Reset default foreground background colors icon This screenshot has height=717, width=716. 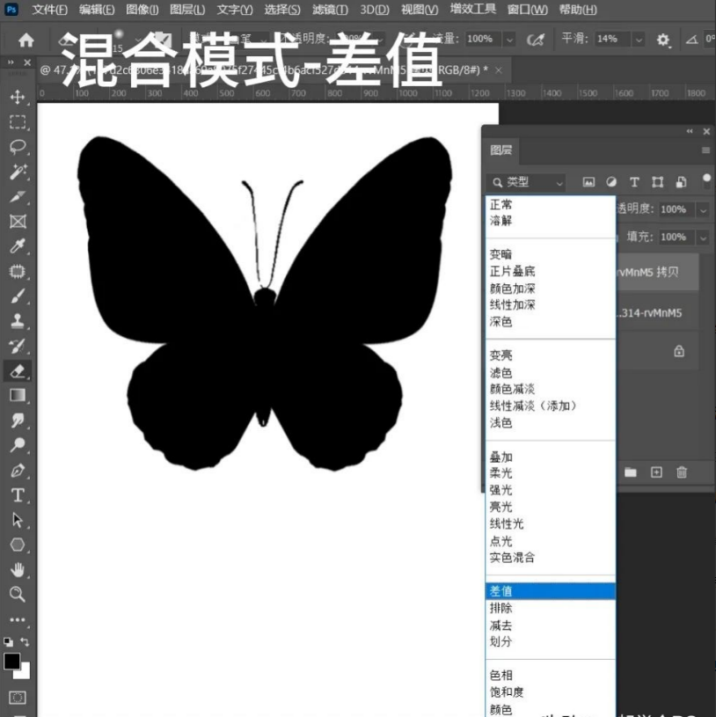coord(8,641)
